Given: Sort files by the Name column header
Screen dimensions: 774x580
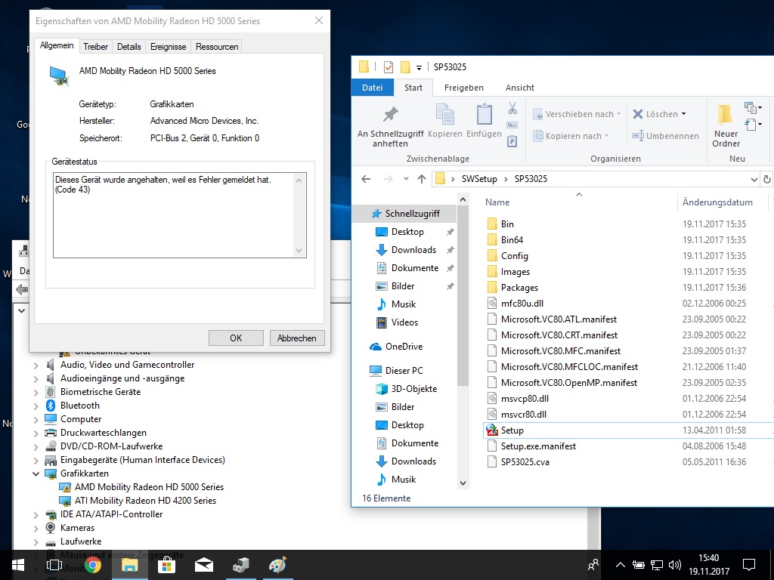Looking at the screenshot, I should (497, 202).
